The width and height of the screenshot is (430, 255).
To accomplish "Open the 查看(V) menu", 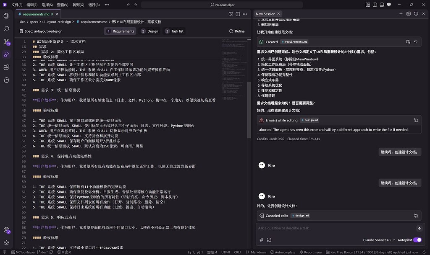I will point(63,5).
